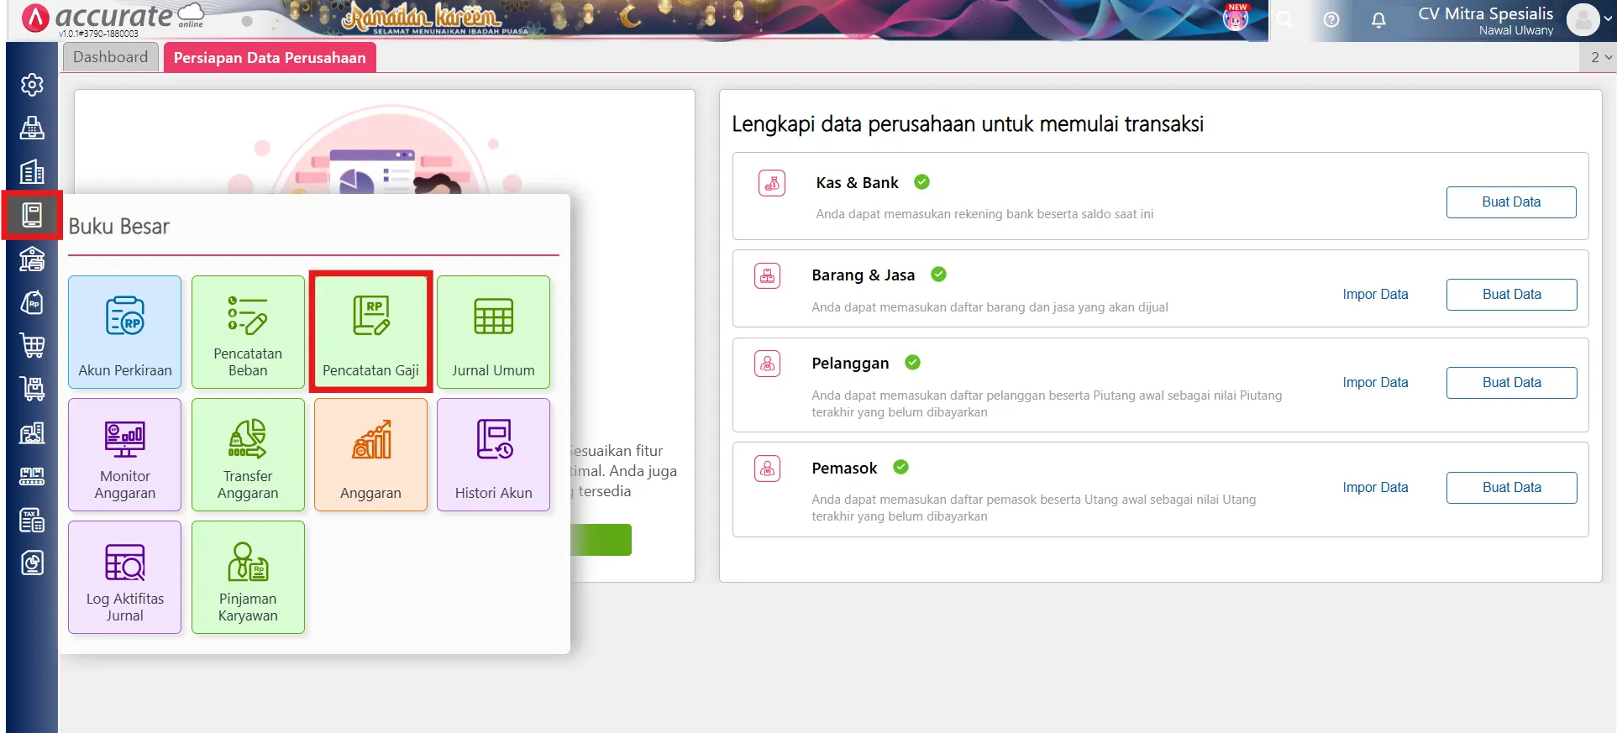Select the Persiapan Data Perusahaan tab
This screenshot has width=1617, height=733.
click(x=270, y=57)
